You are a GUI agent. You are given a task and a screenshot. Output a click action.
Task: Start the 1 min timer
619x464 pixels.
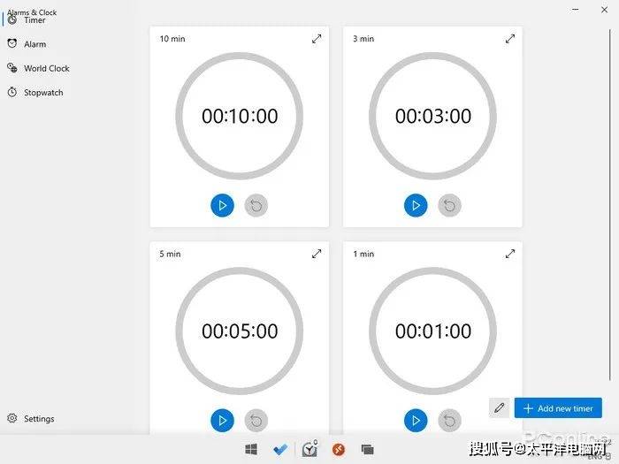[416, 420]
